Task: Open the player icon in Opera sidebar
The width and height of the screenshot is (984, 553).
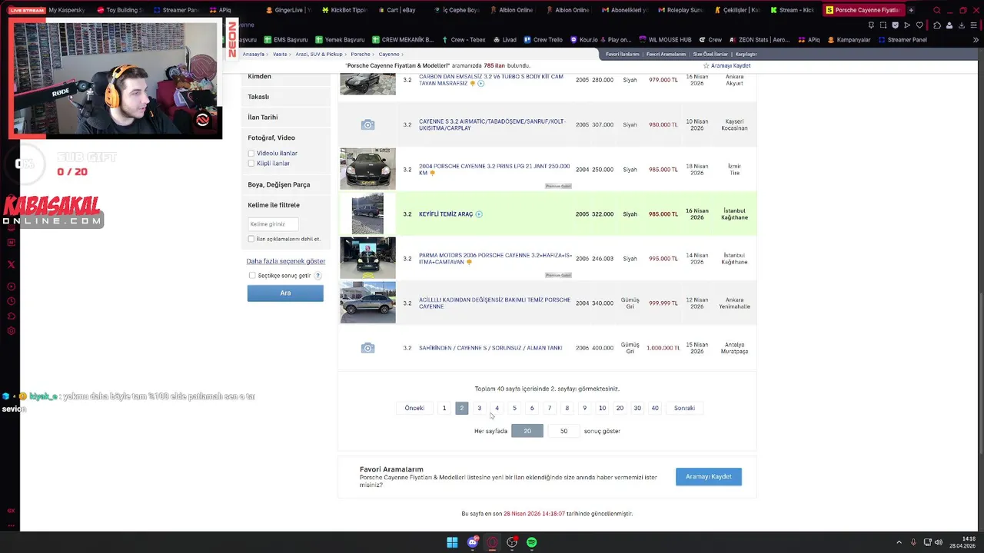Action: click(11, 286)
